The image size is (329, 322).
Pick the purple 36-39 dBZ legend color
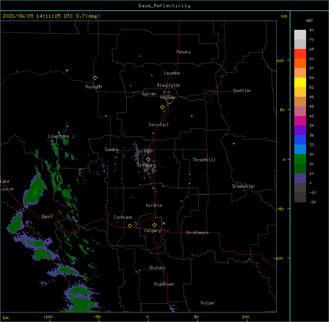click(300, 130)
